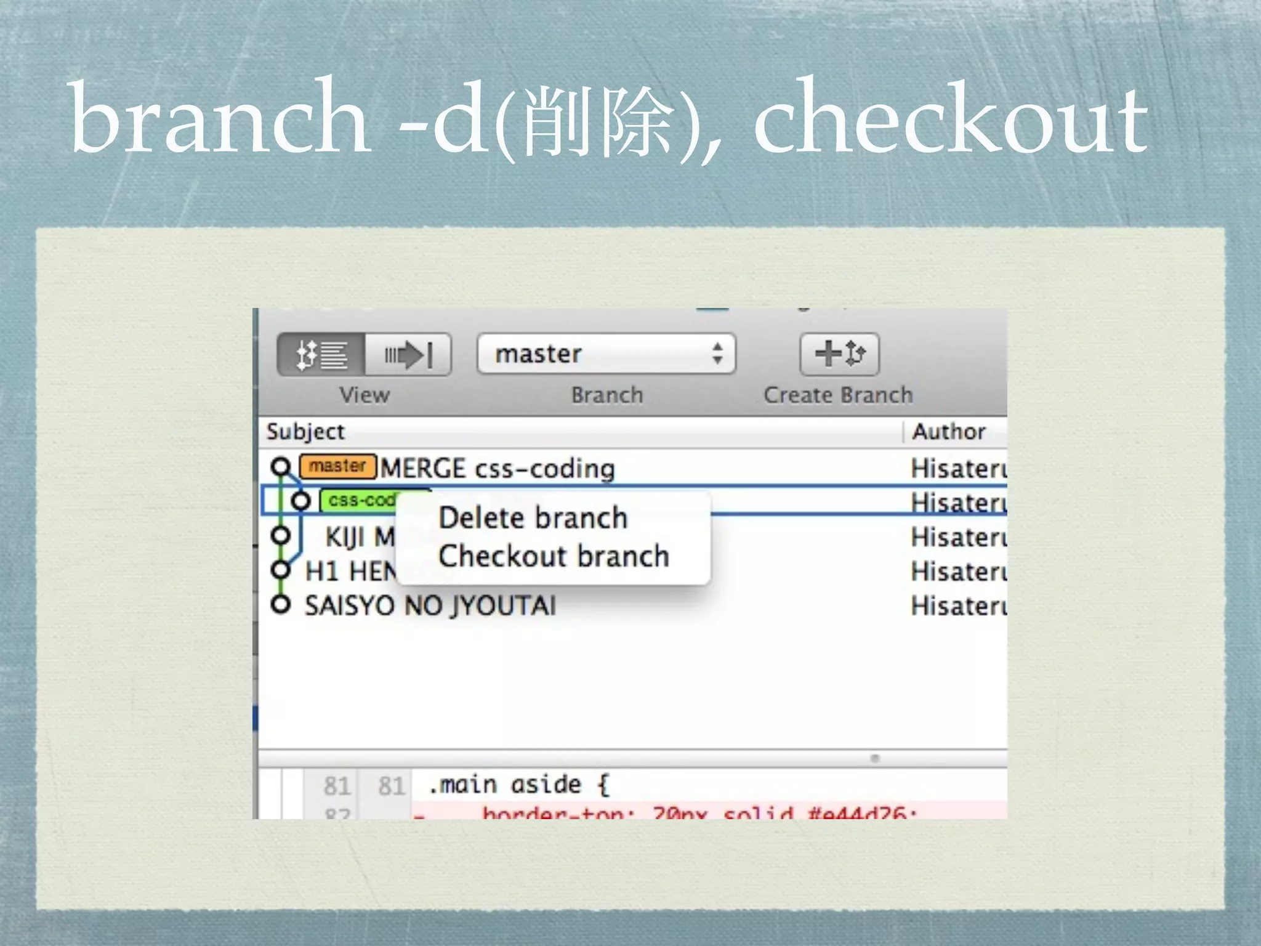The image size is (1261, 946).
Task: Click the Create Branch plus icon
Action: point(839,354)
